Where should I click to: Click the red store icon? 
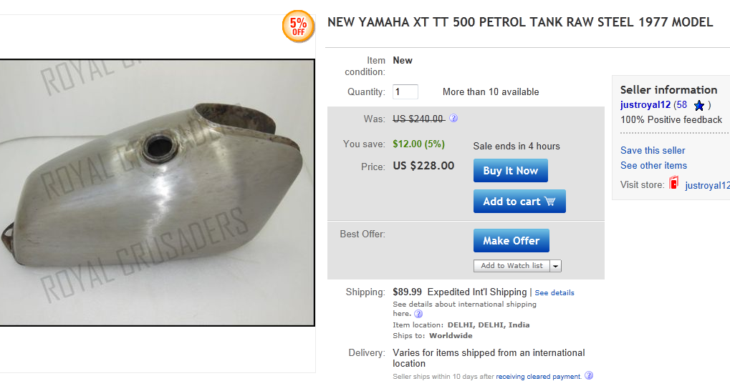(x=673, y=184)
